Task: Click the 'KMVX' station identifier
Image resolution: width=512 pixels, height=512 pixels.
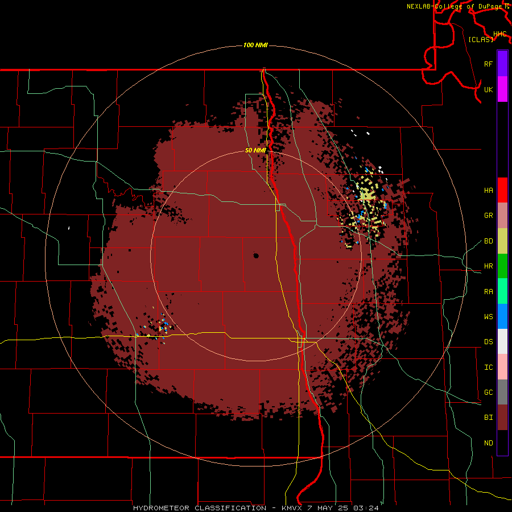Action: pos(292,508)
